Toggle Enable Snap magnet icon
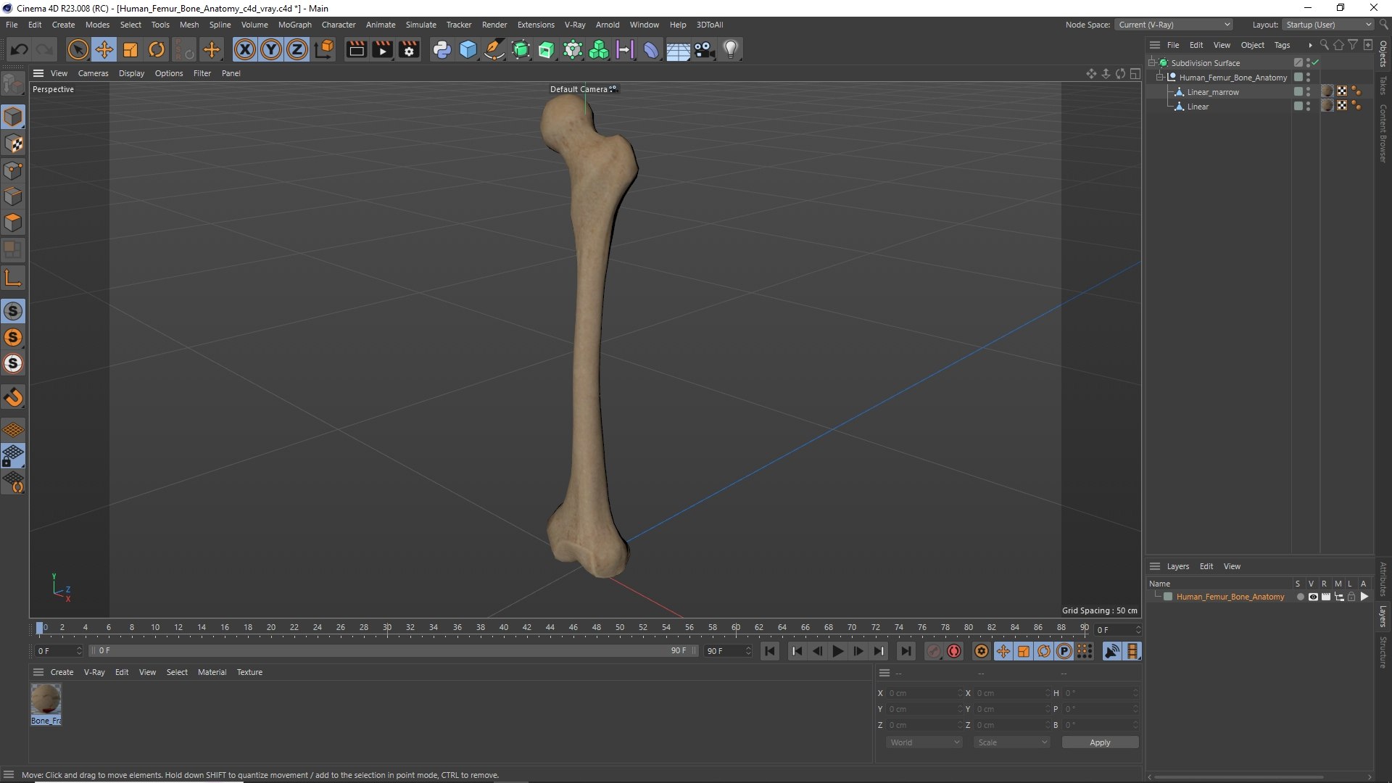The width and height of the screenshot is (1392, 783). click(x=13, y=397)
